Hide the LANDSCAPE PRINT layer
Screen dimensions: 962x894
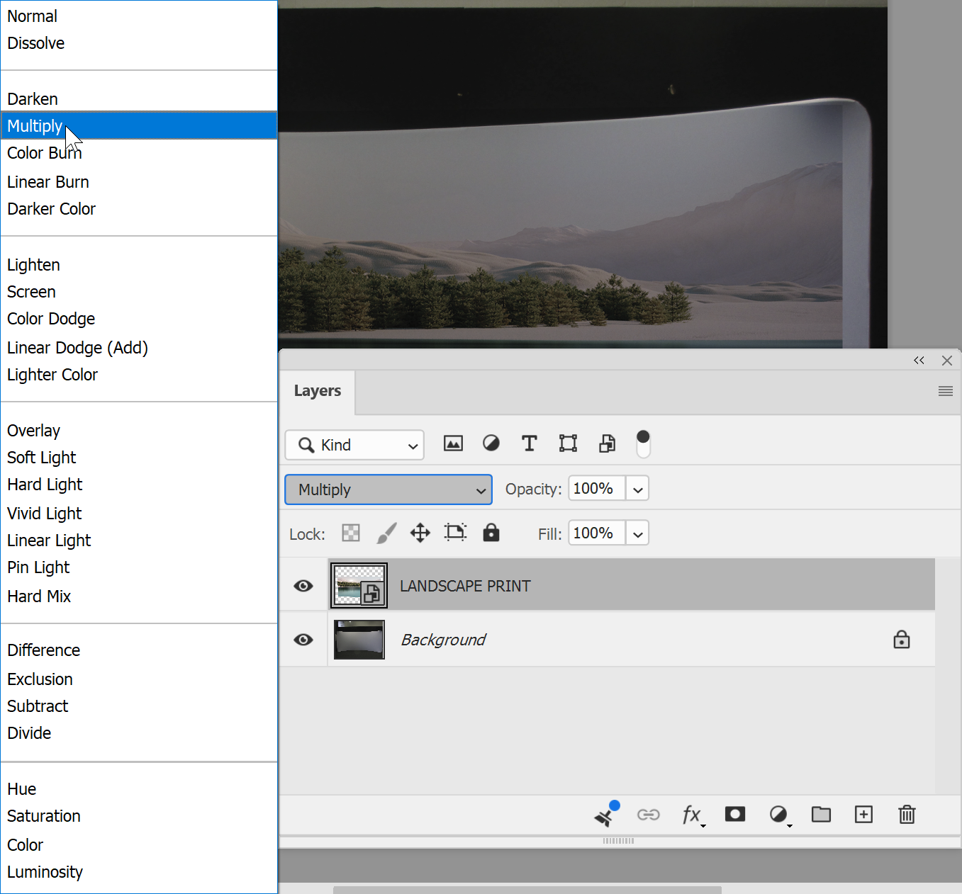coord(303,586)
